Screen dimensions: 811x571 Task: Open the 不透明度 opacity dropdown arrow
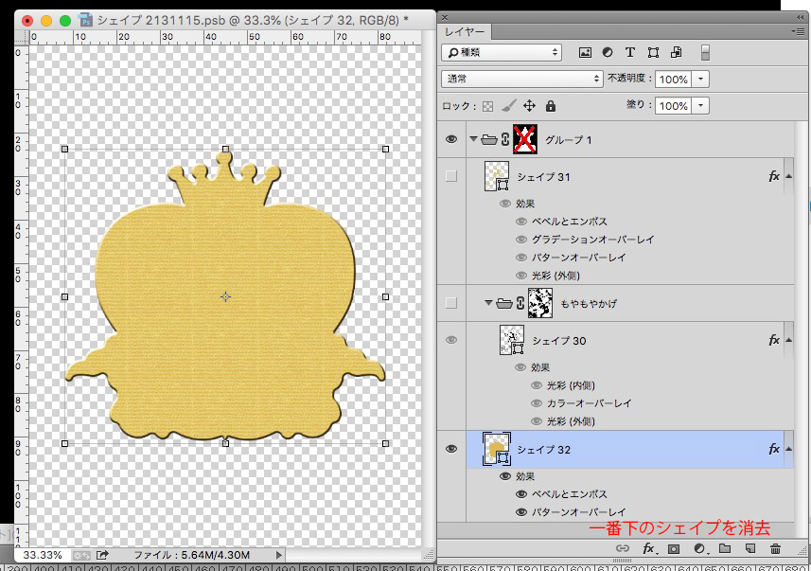pyautogui.click(x=700, y=80)
